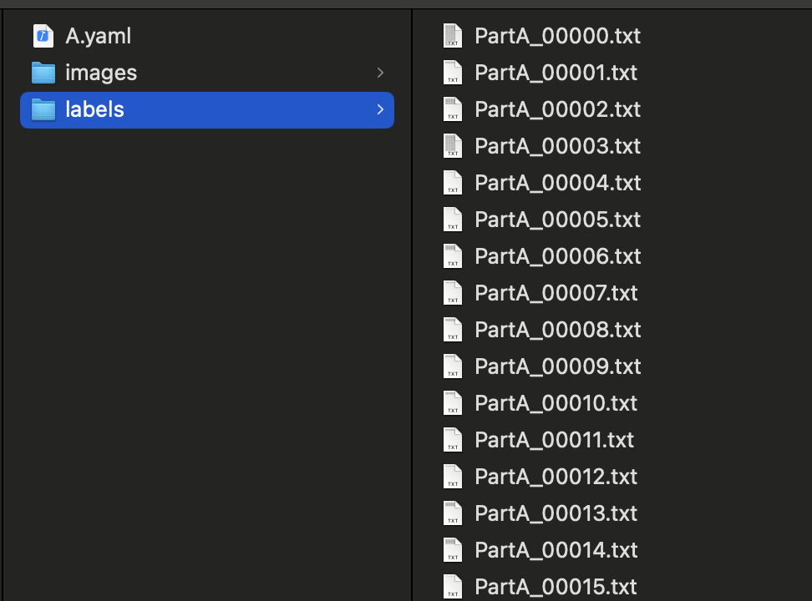Image resolution: width=812 pixels, height=601 pixels.
Task: Click the PartA_00015.txt file icon
Action: point(452,586)
